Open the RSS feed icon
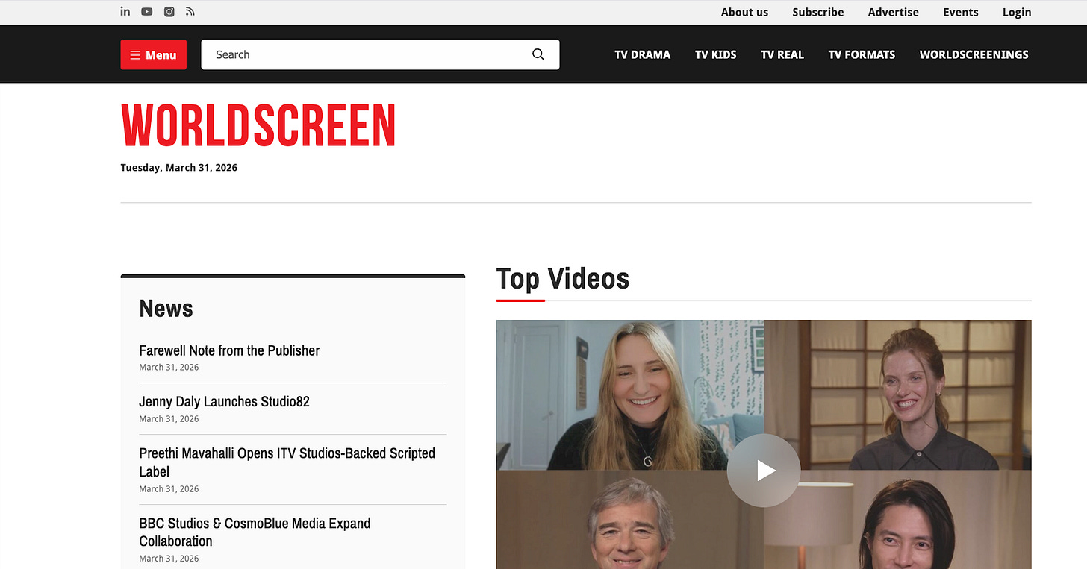 tap(190, 11)
